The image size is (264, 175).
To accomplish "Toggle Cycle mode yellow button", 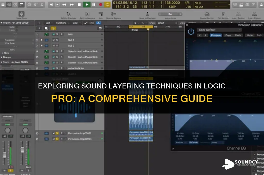I will pos(107,5).
